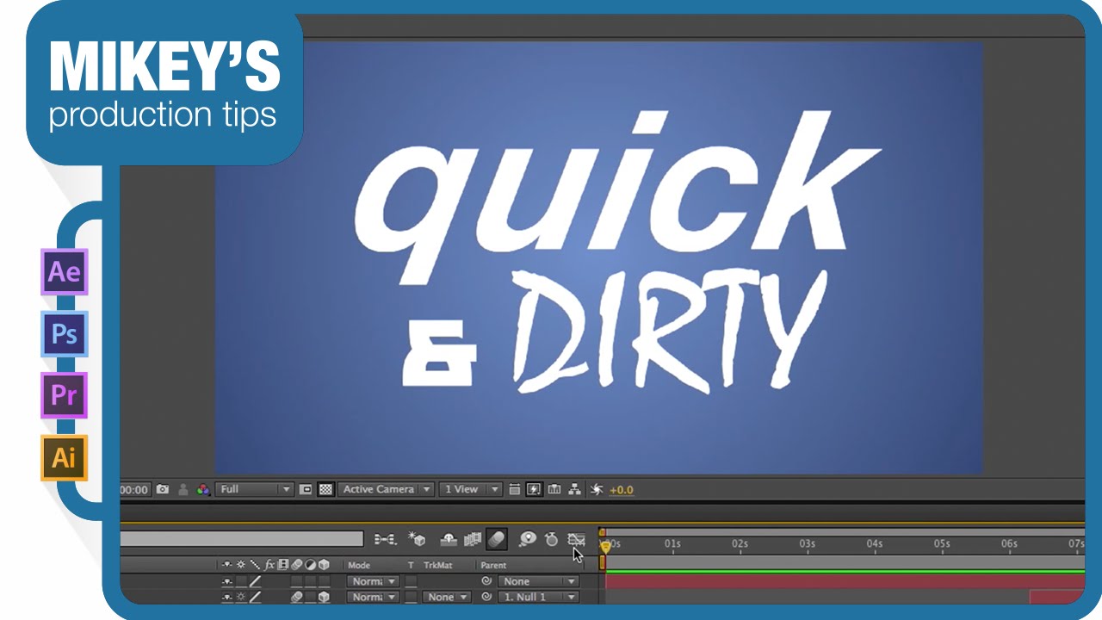Open the Composition Mini-Flowchart icon
The width and height of the screenshot is (1102, 620).
pyautogui.click(x=385, y=540)
